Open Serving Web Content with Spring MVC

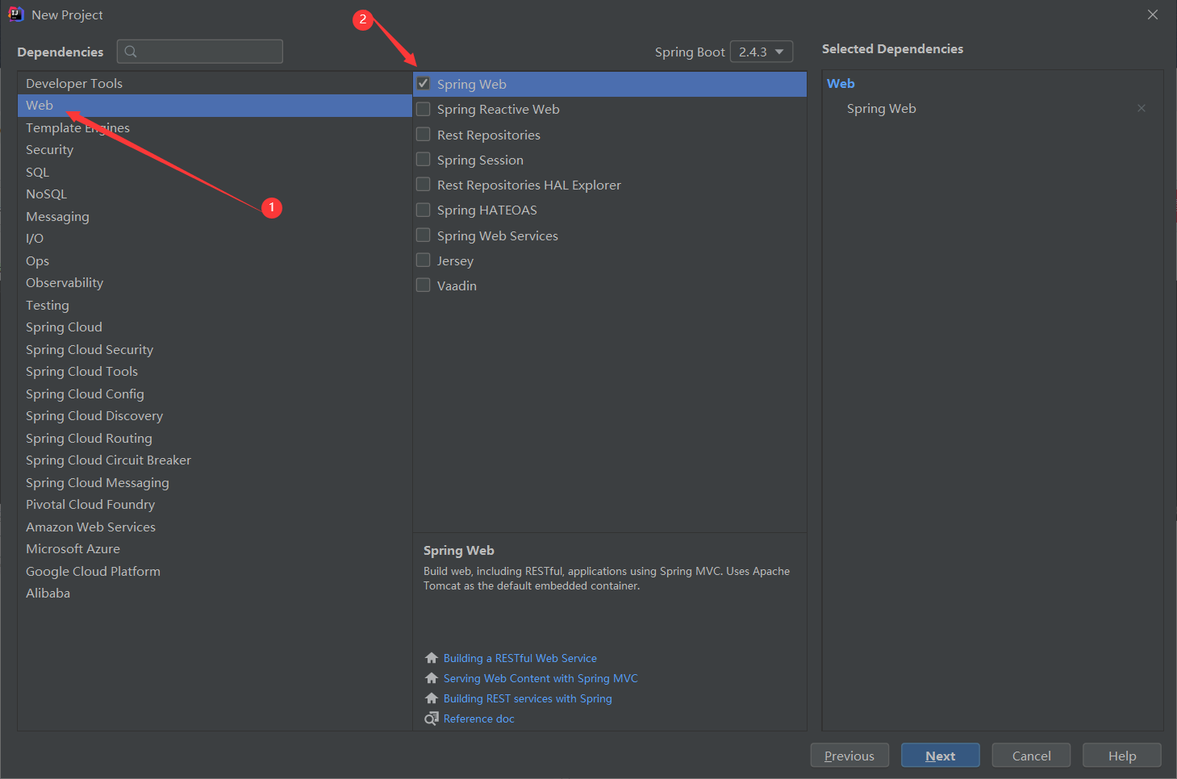[541, 678]
